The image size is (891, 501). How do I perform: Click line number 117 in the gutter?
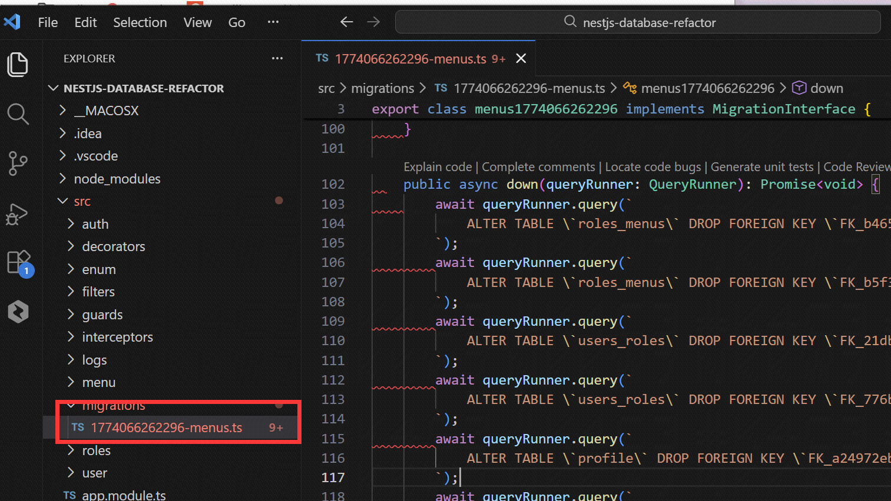click(x=333, y=477)
